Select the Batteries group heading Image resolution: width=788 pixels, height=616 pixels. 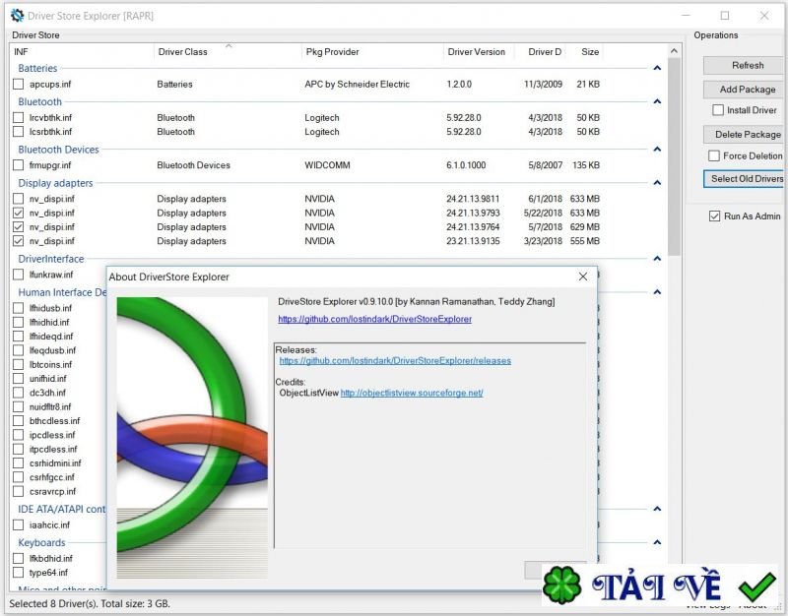click(37, 68)
